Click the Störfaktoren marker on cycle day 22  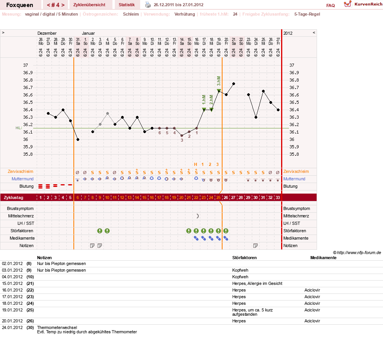click(x=196, y=231)
